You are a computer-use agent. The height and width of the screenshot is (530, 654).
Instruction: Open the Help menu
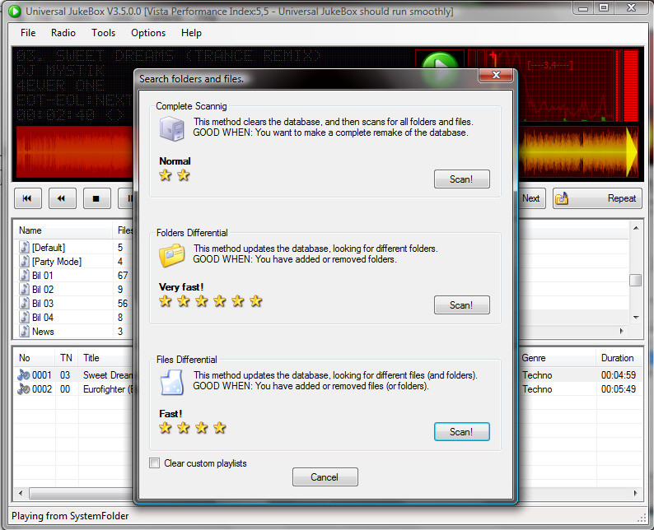(x=191, y=32)
